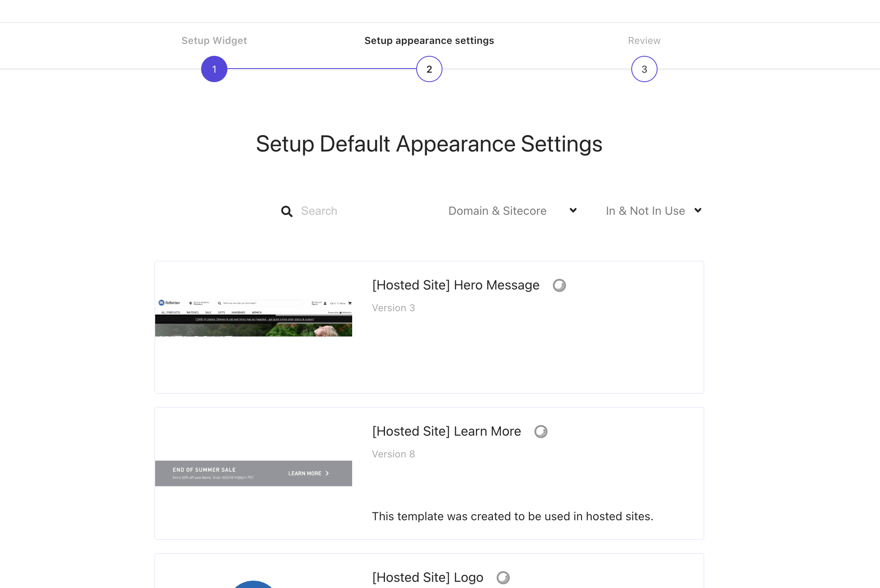Select the Review menu step
This screenshot has width=880, height=588.
(644, 69)
